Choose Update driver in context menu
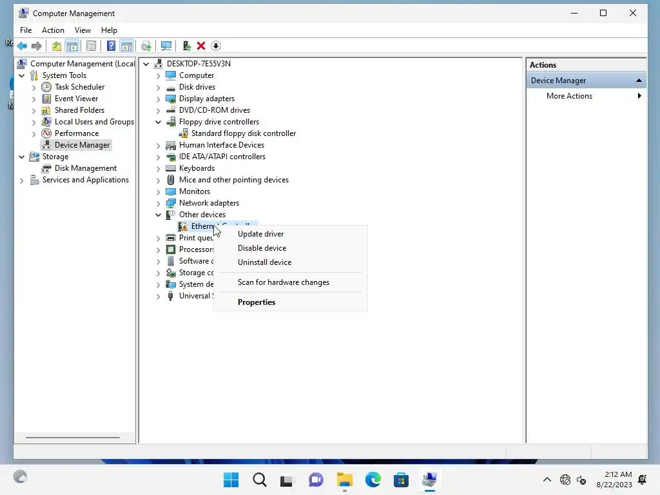Screen dimensions: 660x495 pyautogui.click(x=291, y=234)
